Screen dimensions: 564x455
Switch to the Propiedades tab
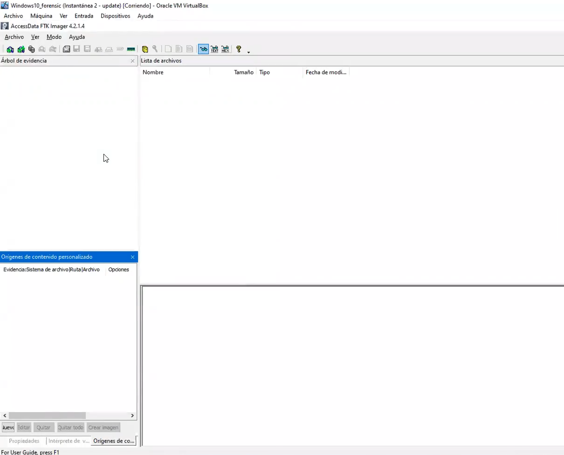(24, 441)
